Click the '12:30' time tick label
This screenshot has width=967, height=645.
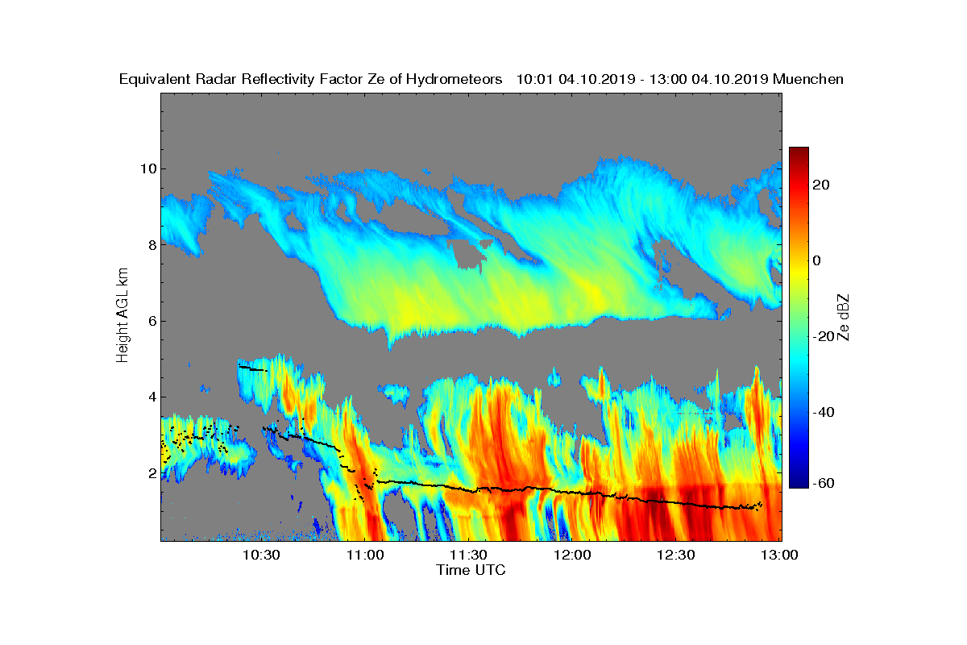coord(676,556)
